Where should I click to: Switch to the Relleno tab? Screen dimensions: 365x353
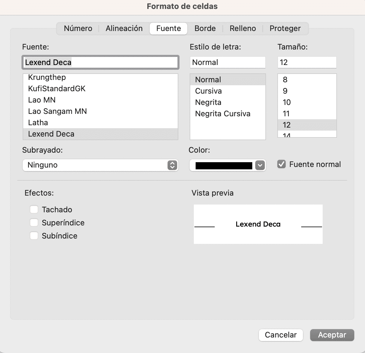click(x=242, y=28)
